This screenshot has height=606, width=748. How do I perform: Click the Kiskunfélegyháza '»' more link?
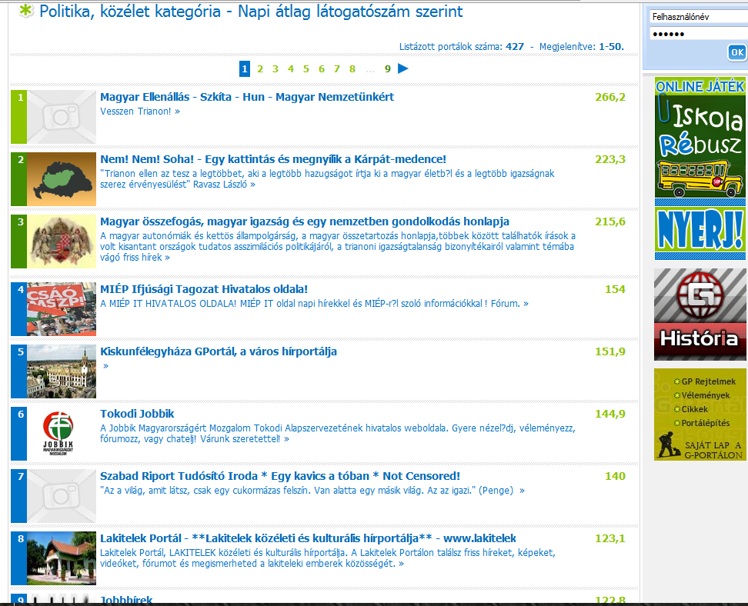(106, 366)
